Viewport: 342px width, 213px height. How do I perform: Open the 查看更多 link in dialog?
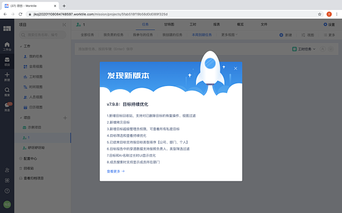pos(116,171)
